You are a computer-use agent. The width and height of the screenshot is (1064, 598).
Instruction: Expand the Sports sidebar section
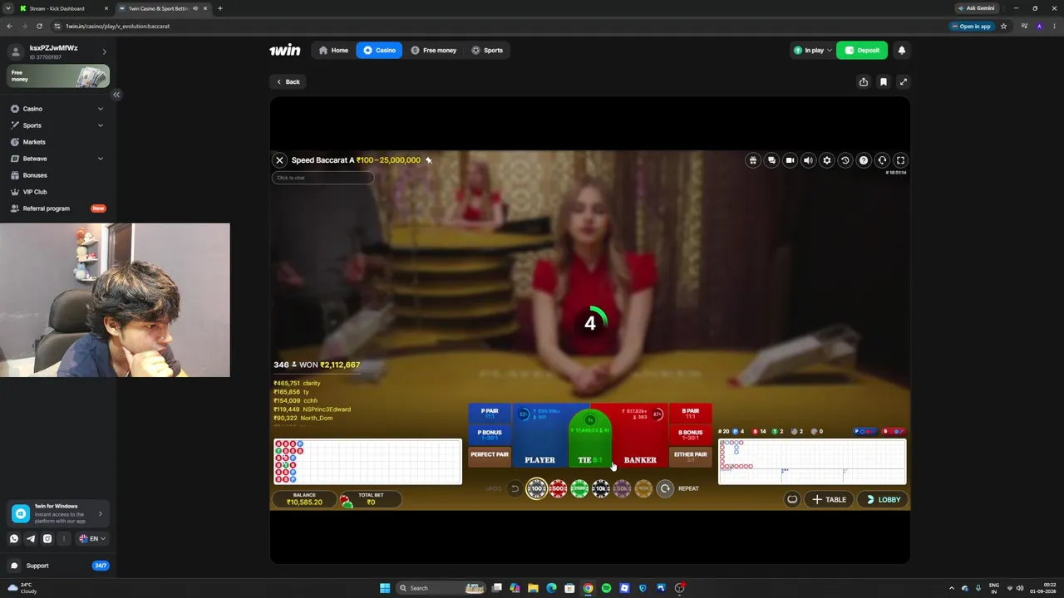[57, 125]
